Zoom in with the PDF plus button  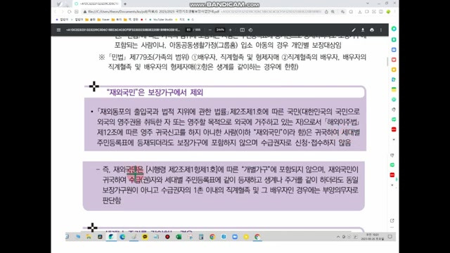pos(230,30)
